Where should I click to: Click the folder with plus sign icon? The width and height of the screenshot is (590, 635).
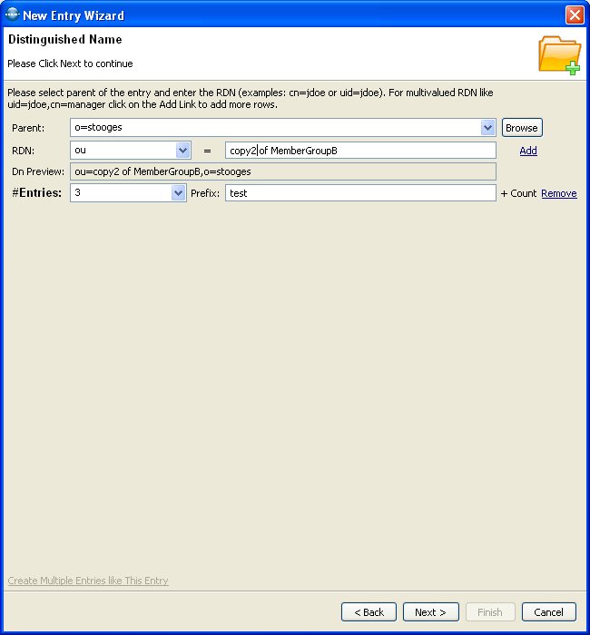[559, 54]
